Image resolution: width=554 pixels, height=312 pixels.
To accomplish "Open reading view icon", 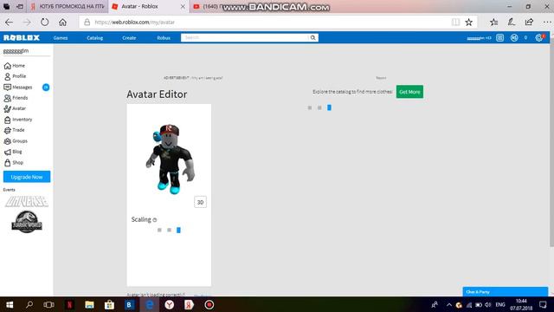I will click(x=455, y=23).
